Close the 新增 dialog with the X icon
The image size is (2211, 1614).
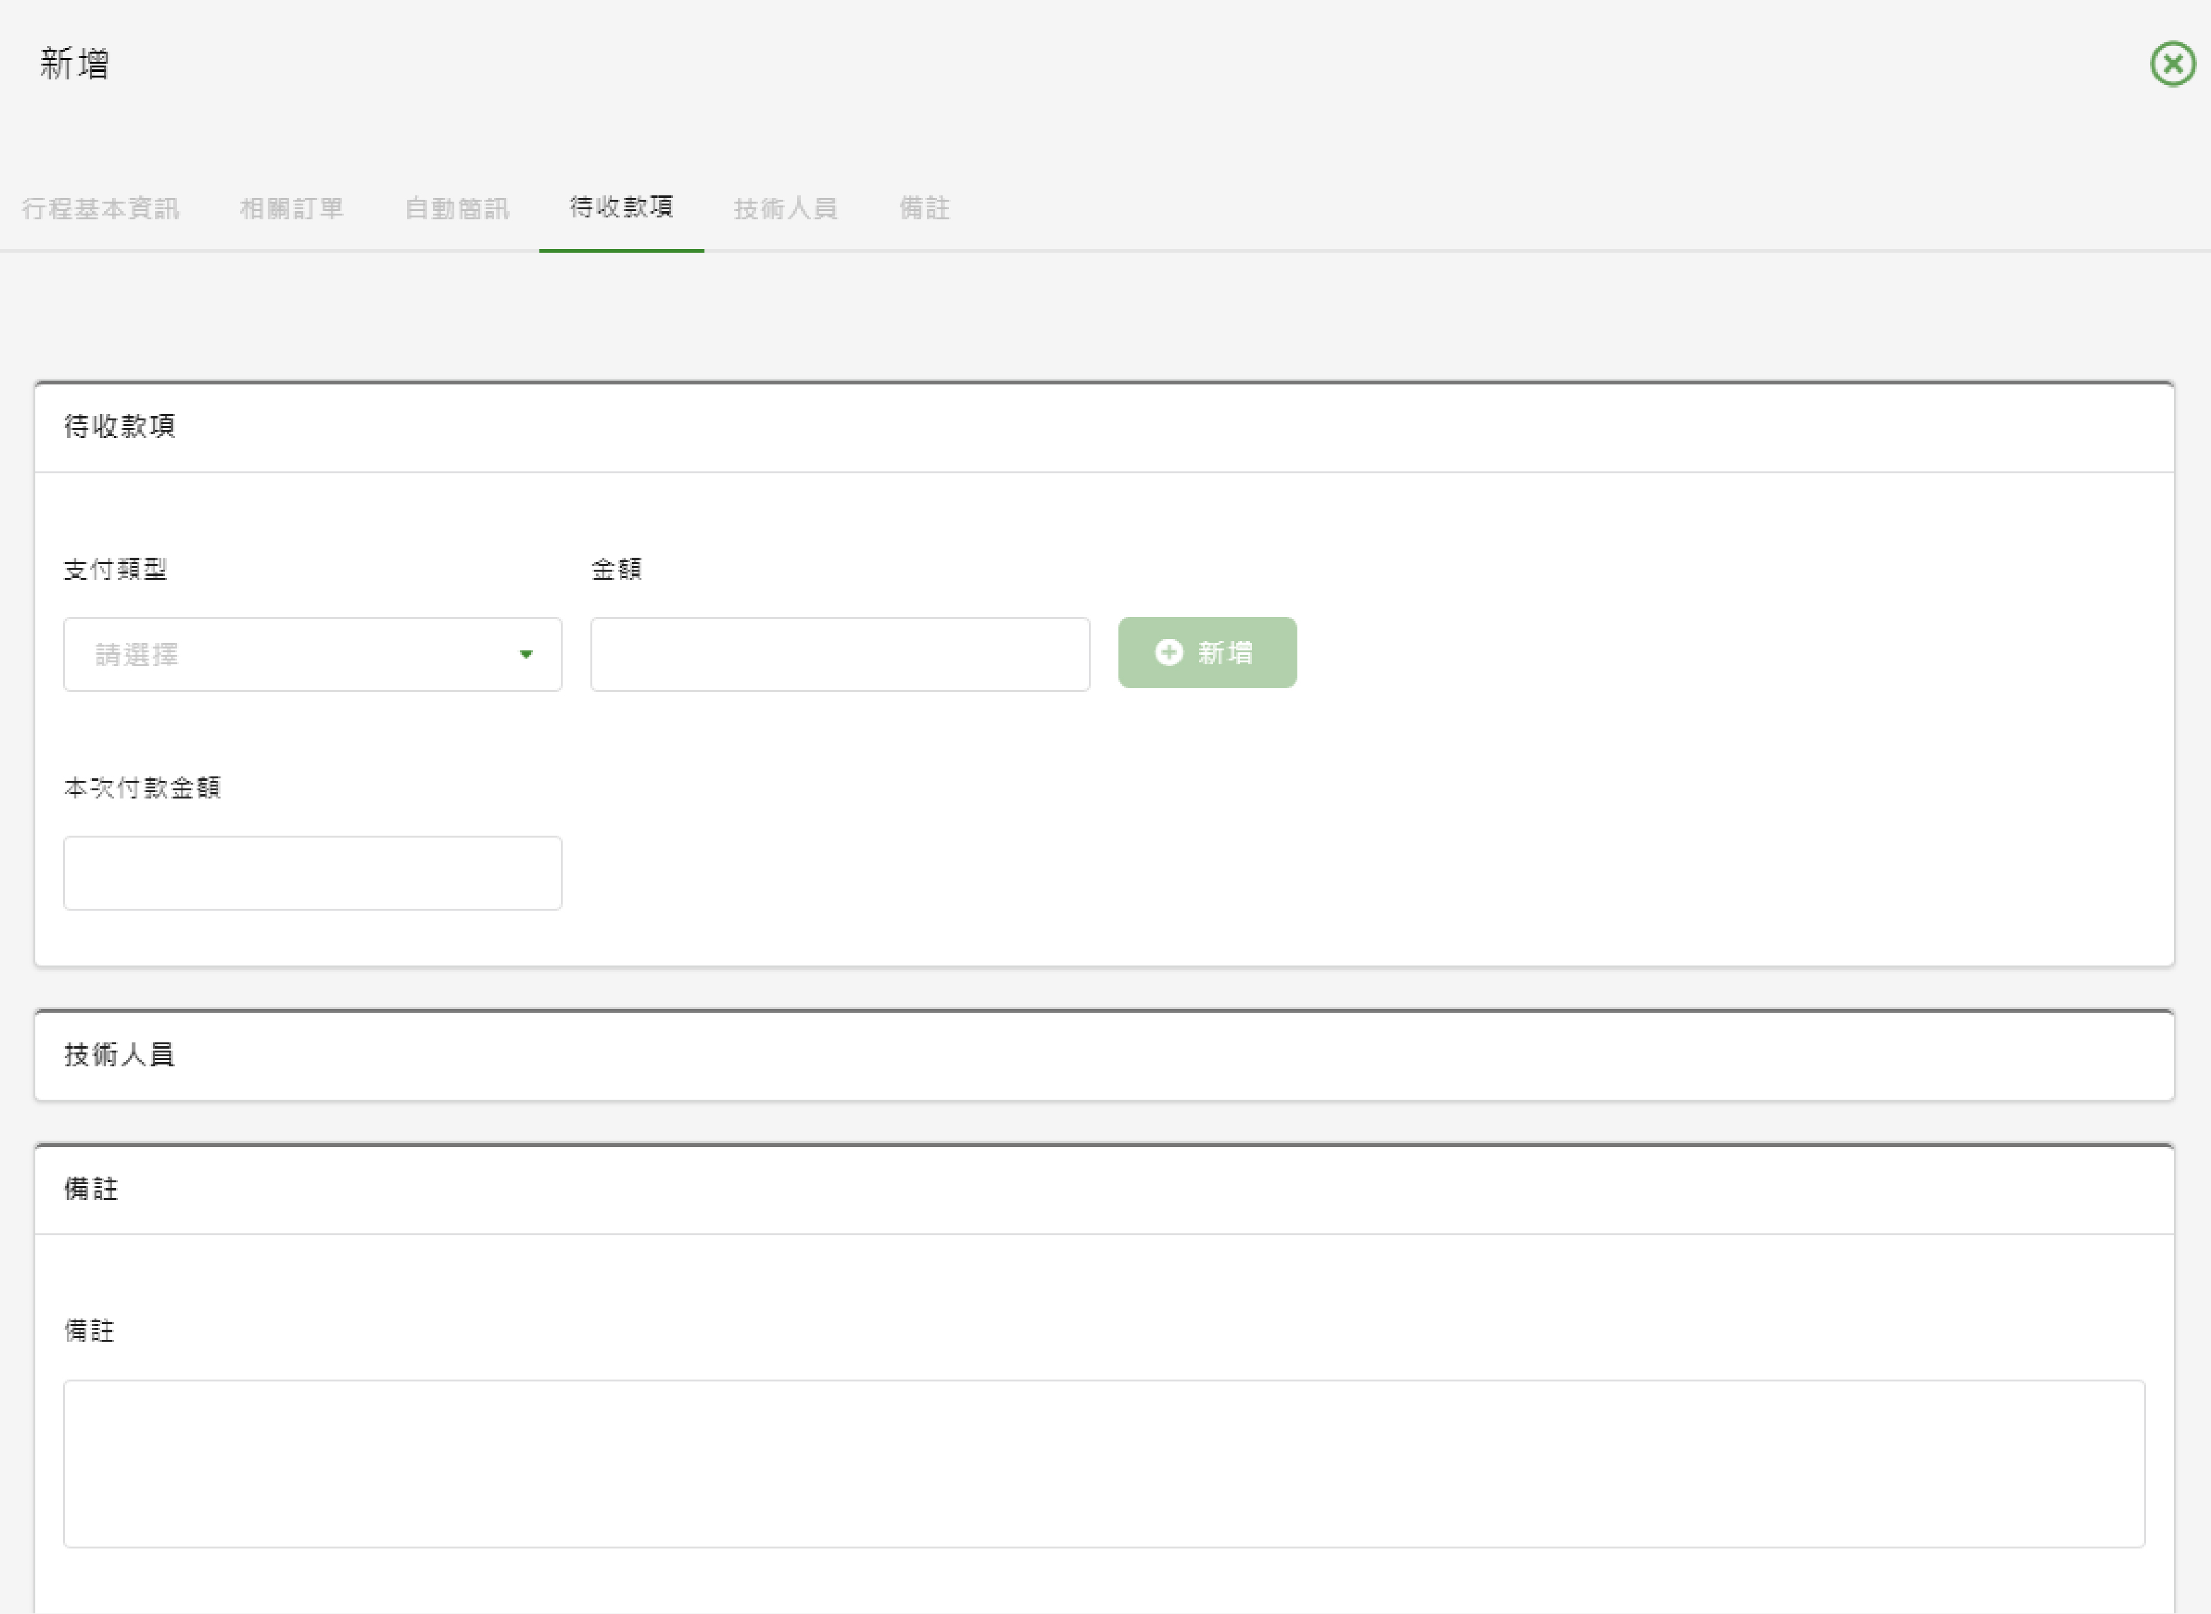(2173, 64)
